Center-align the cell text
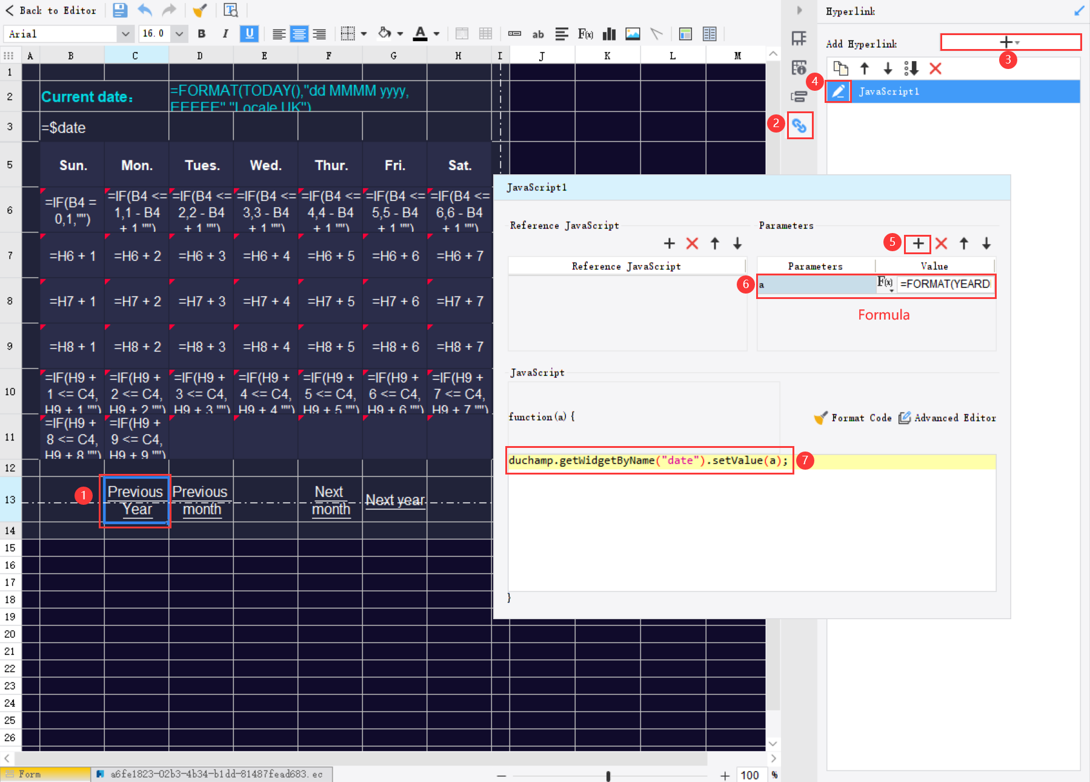This screenshot has height=782, width=1090. pyautogui.click(x=299, y=34)
